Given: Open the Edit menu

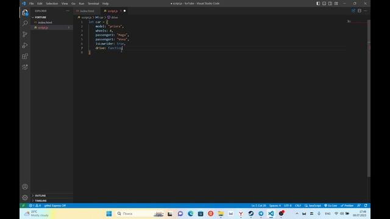Looking at the screenshot, I should click(x=40, y=4).
